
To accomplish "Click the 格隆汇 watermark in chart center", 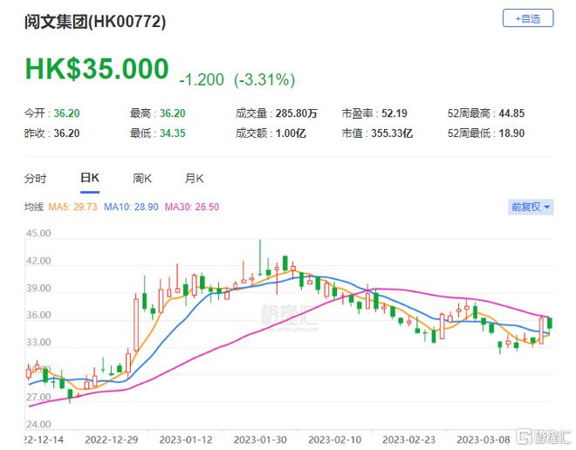I will tap(286, 318).
